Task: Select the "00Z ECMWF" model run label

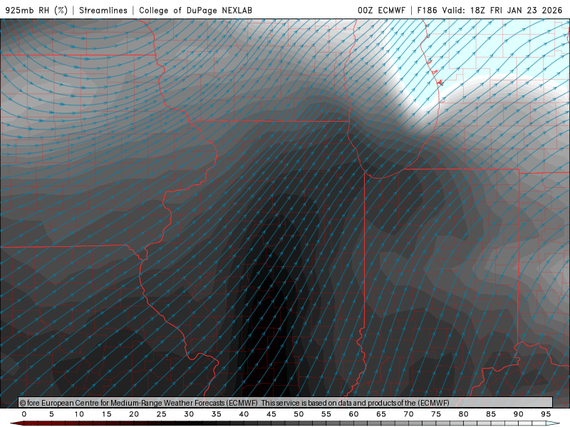Action: pyautogui.click(x=381, y=10)
